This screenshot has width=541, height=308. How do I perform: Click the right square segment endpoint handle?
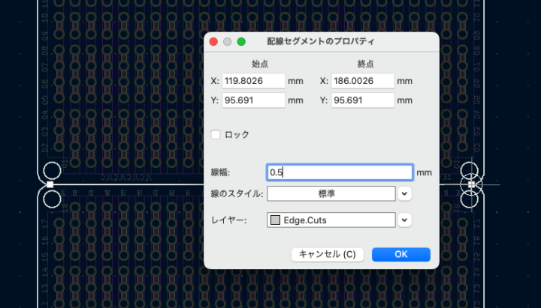[471, 184]
